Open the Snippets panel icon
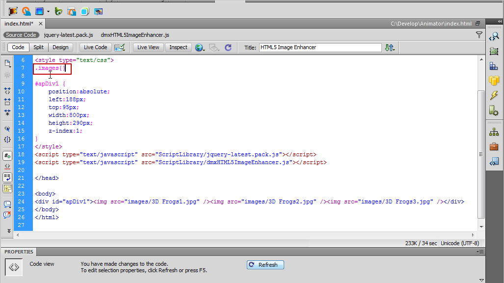This screenshot has height=283, width=504. tap(494, 162)
